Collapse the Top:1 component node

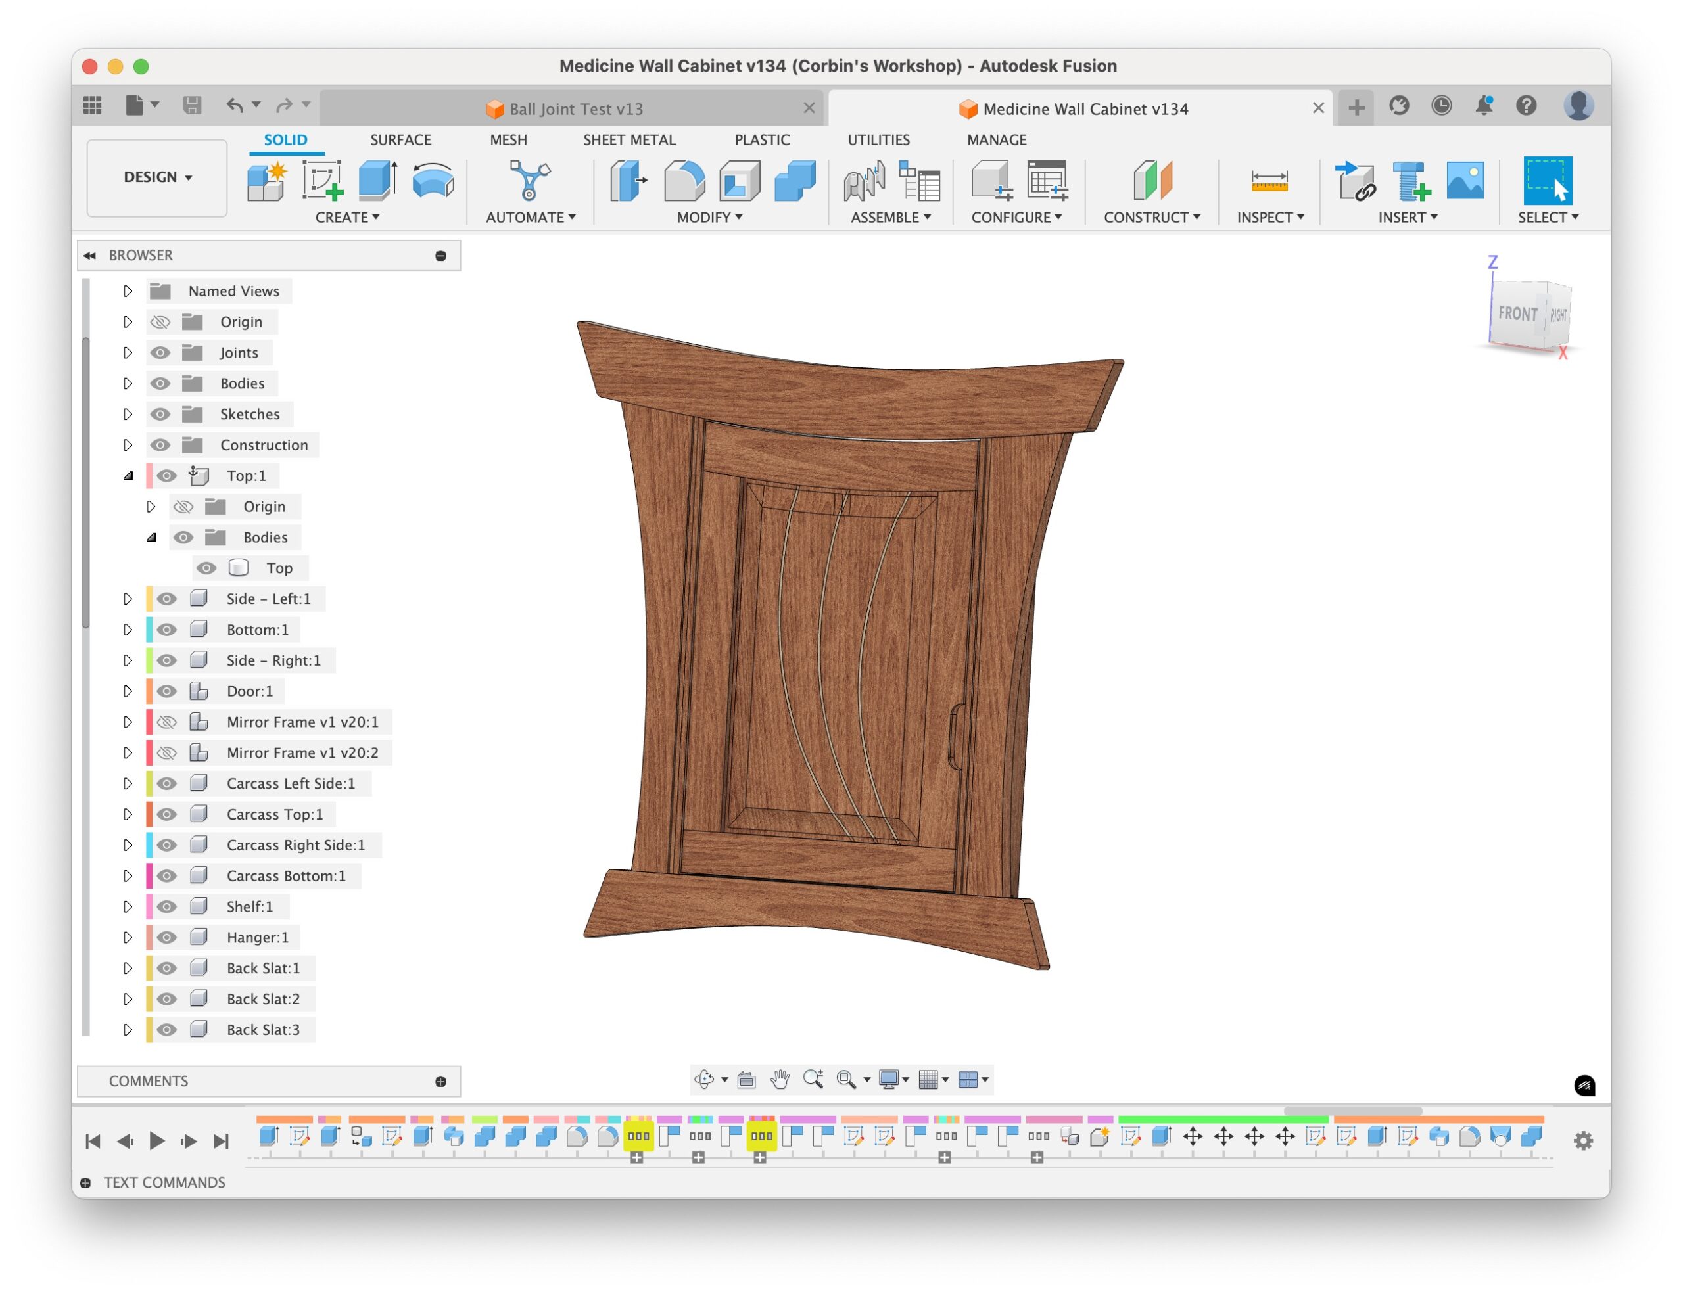click(x=128, y=475)
